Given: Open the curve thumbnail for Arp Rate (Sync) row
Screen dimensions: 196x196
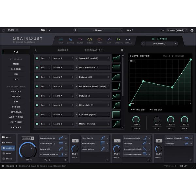Looking at the screenshot, I should click(116, 115).
